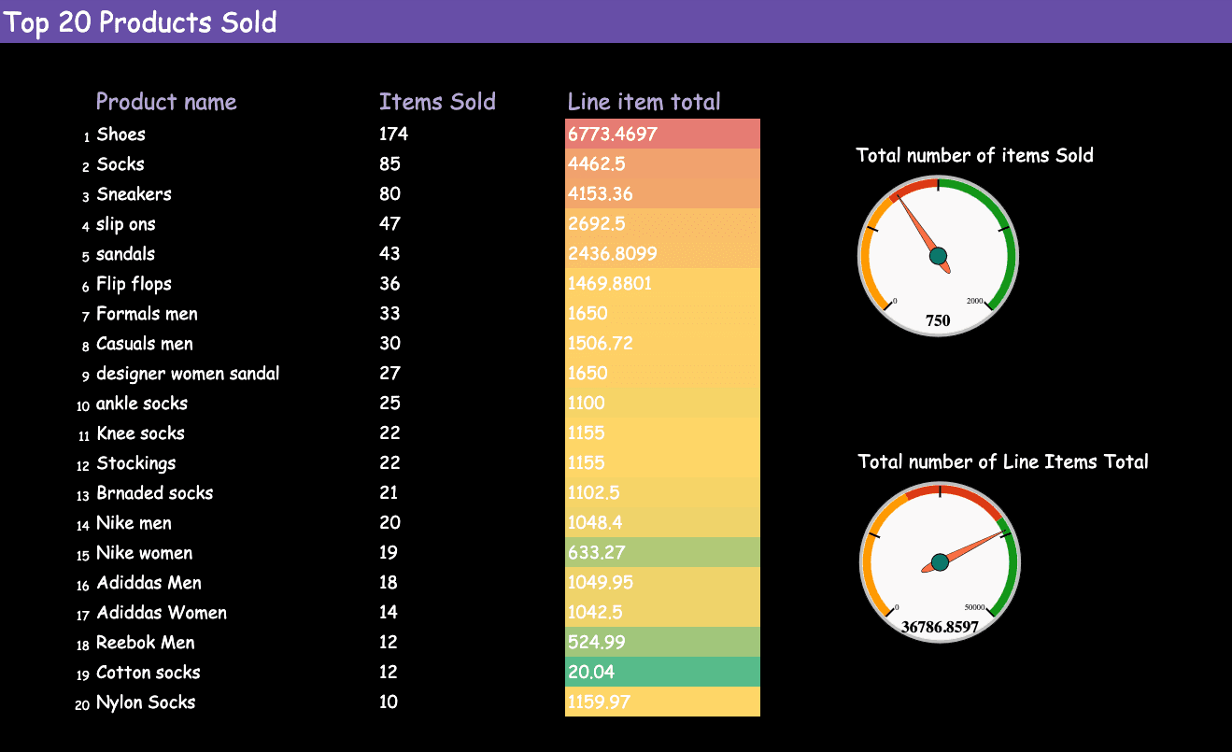Image resolution: width=1232 pixels, height=752 pixels.
Task: Click the 2000 max label on gauge
Action: (975, 301)
